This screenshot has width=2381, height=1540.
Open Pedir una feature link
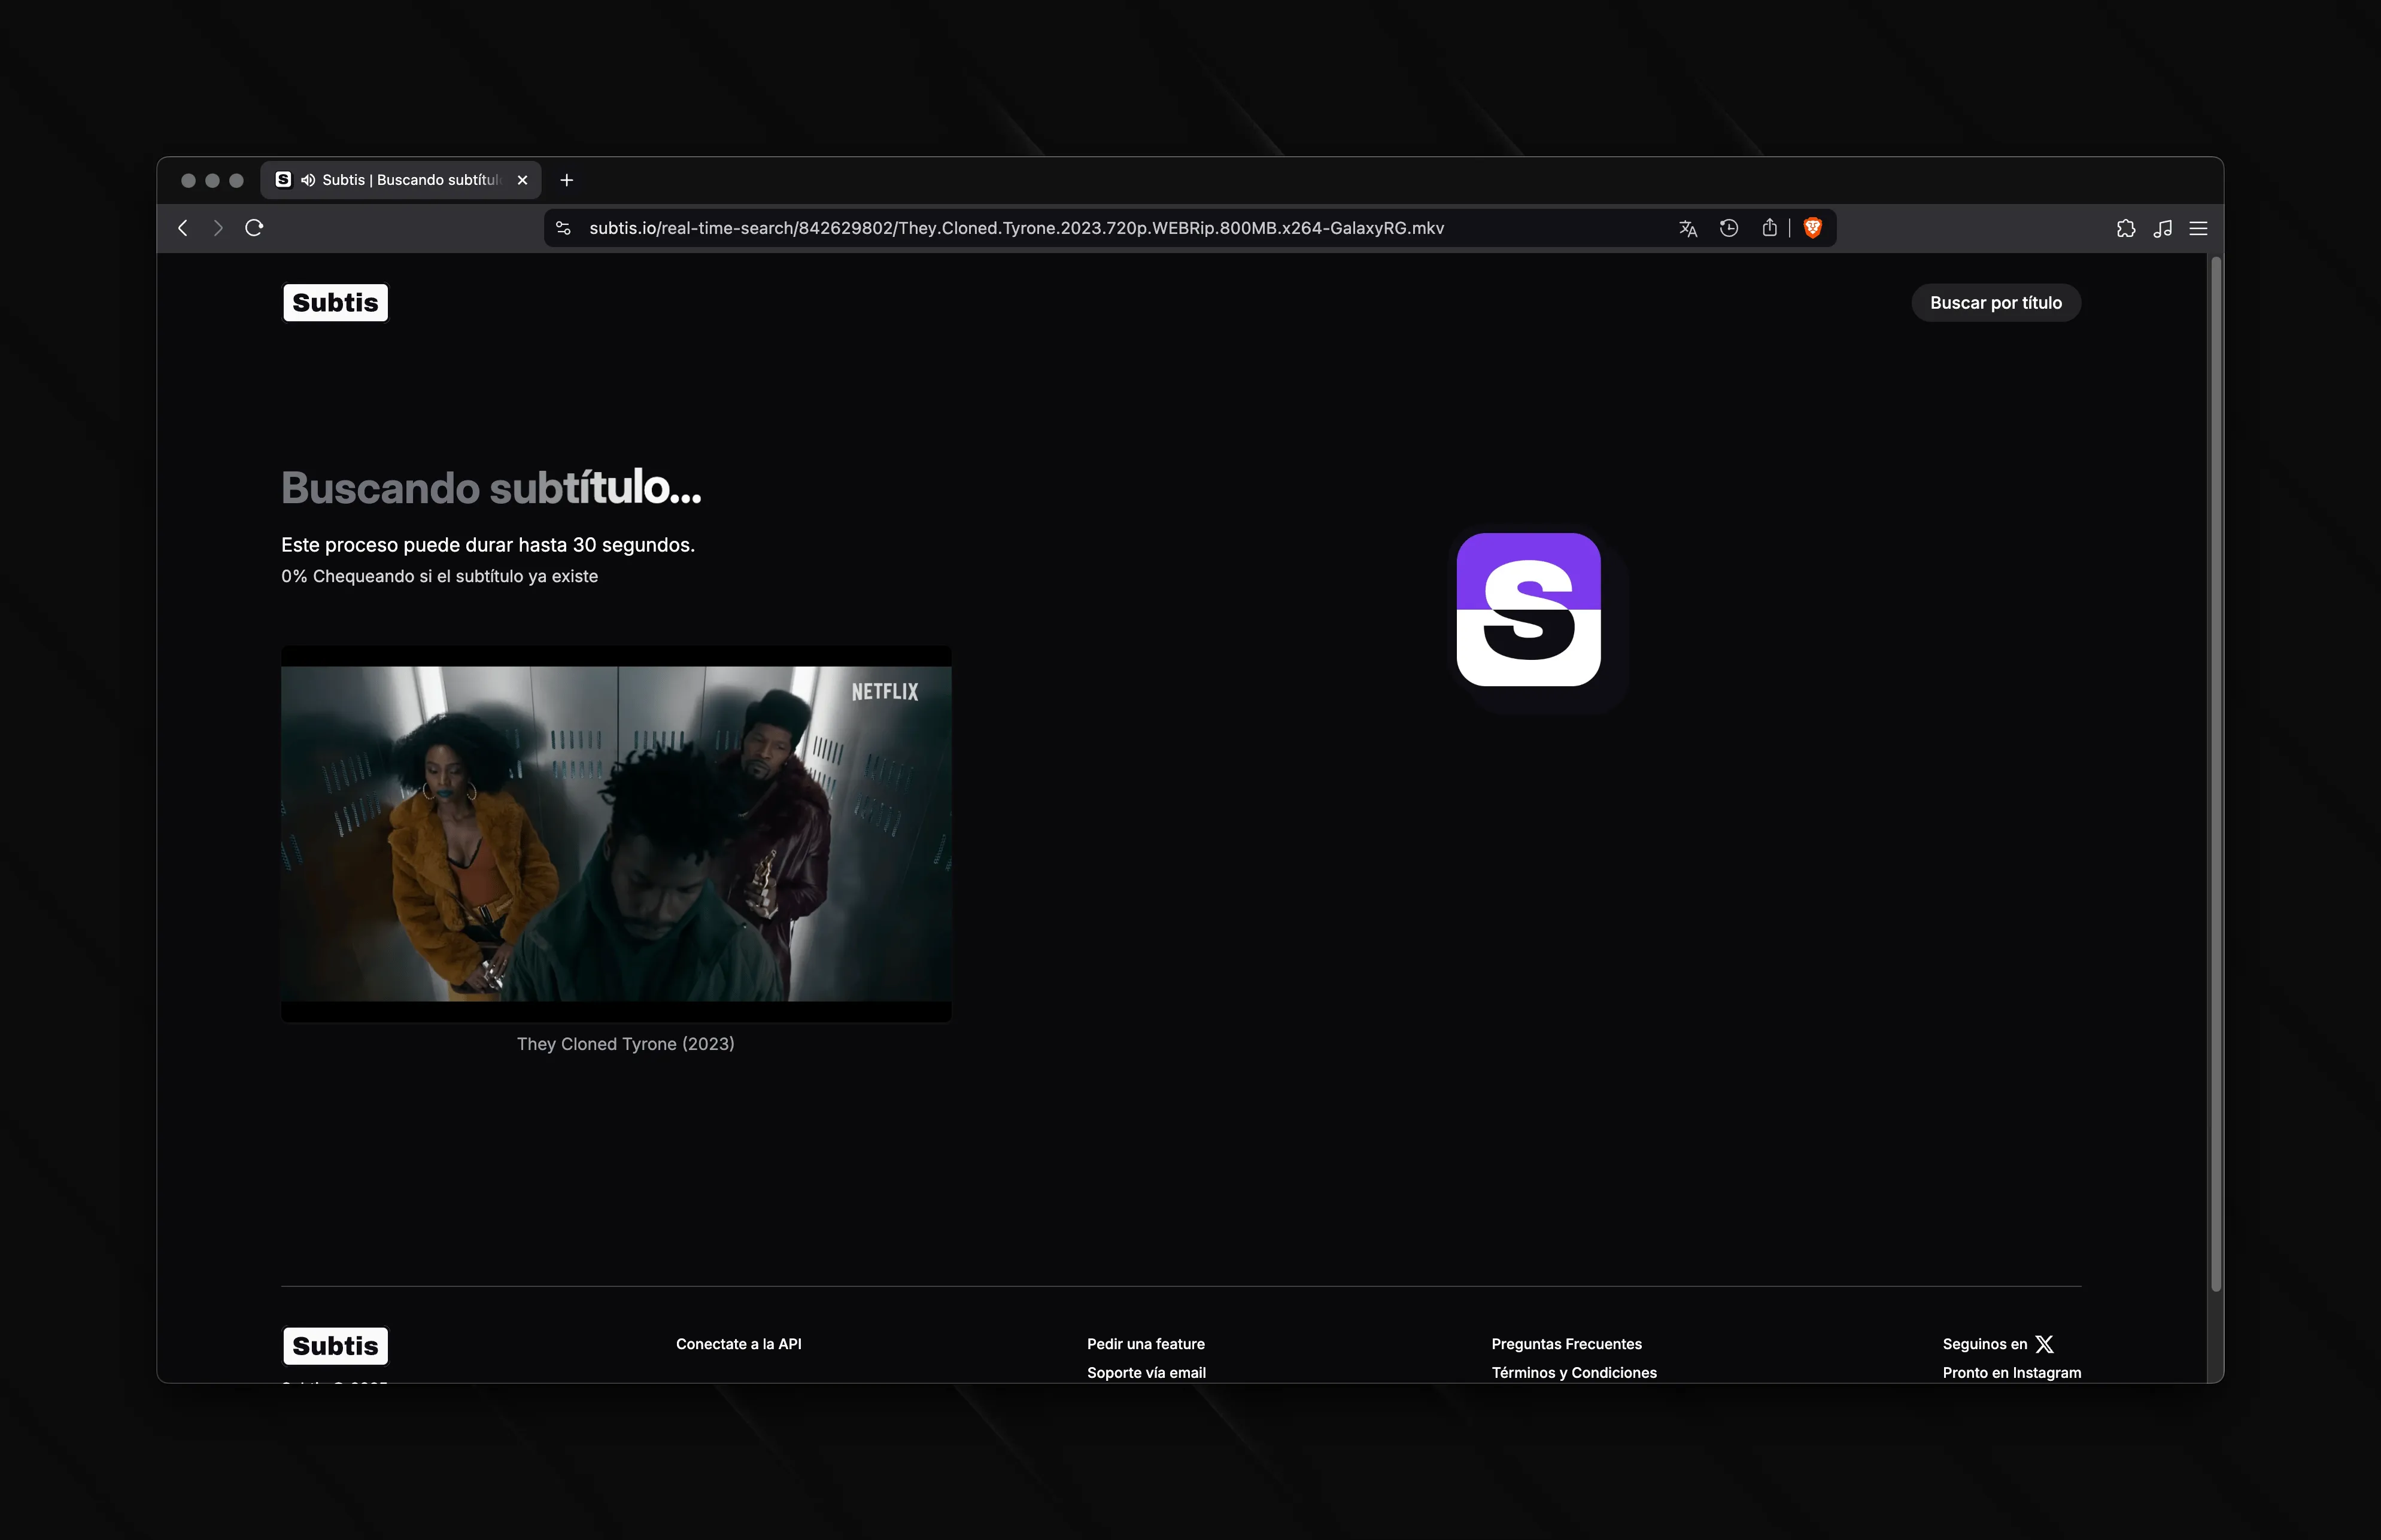(x=1146, y=1344)
